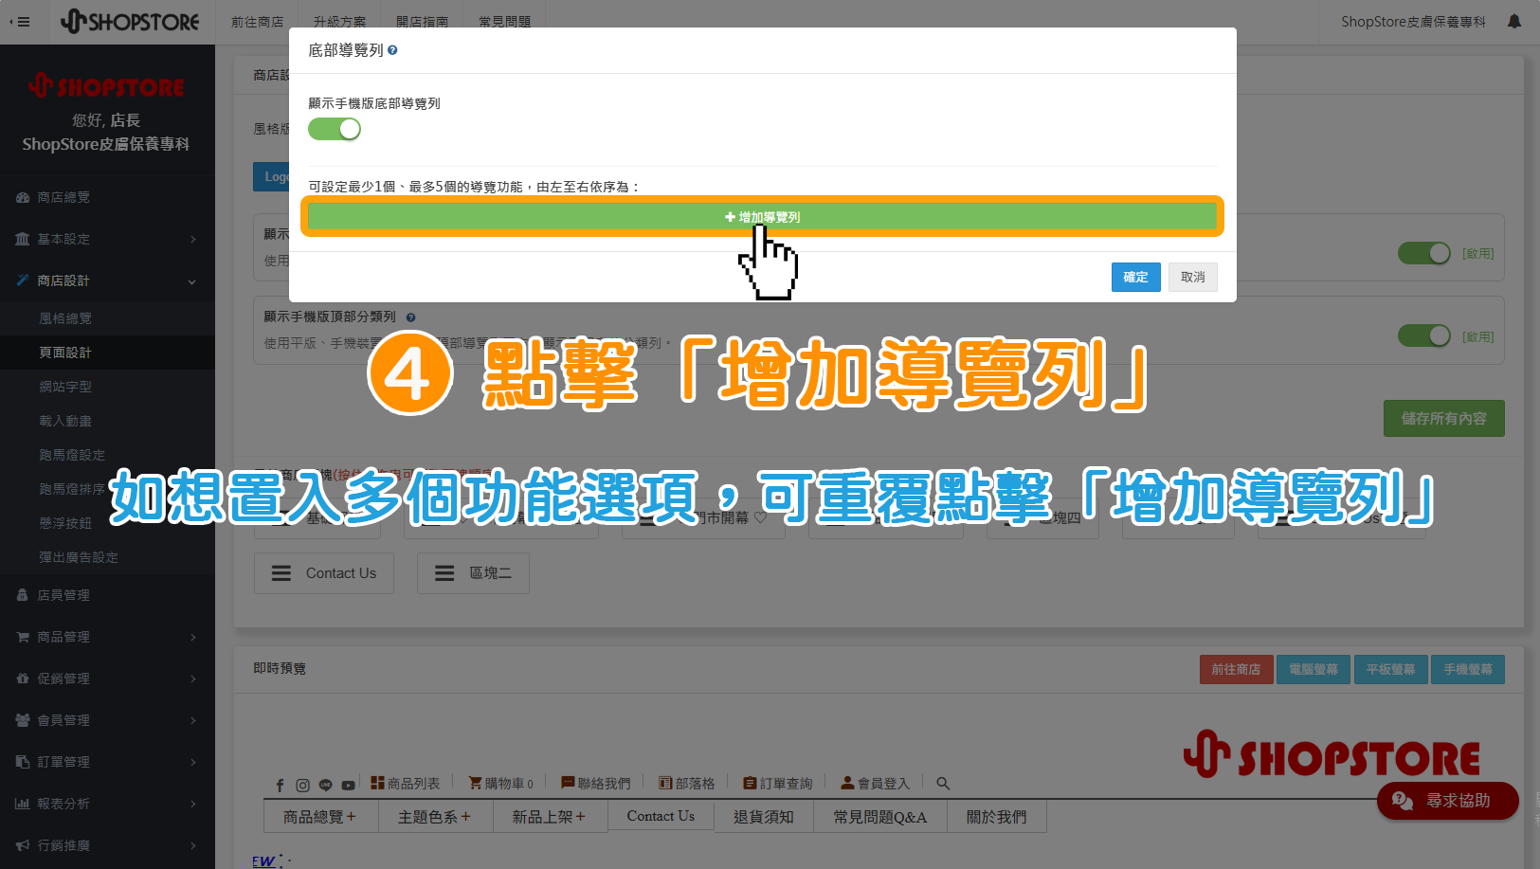1540x869 pixels.
Task: Expand 主題色系+ in the preview menu
Action: coord(435,816)
